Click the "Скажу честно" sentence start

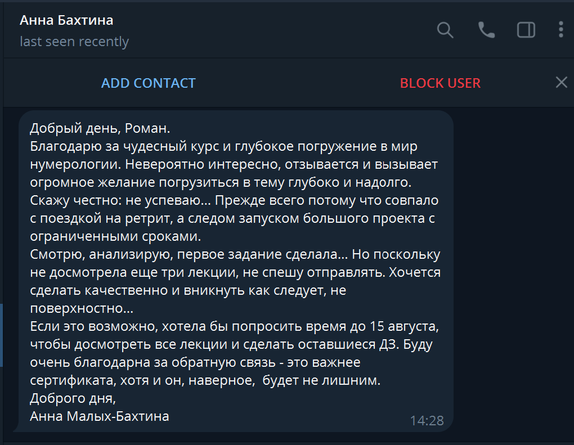tap(65, 201)
